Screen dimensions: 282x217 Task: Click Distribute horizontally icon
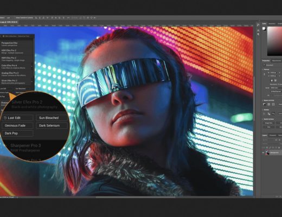tap(63, 18)
